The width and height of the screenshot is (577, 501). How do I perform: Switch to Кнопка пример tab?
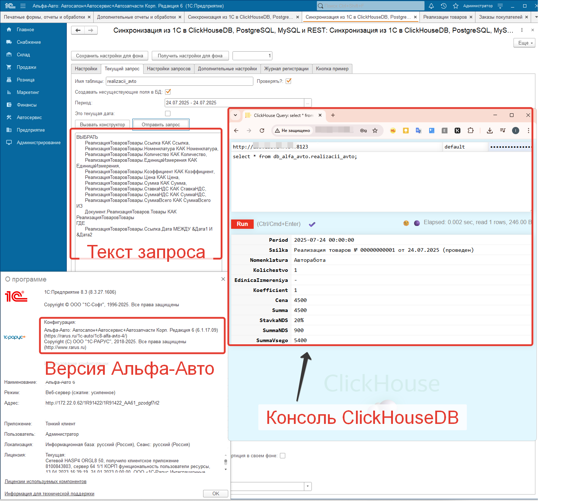pos(332,69)
